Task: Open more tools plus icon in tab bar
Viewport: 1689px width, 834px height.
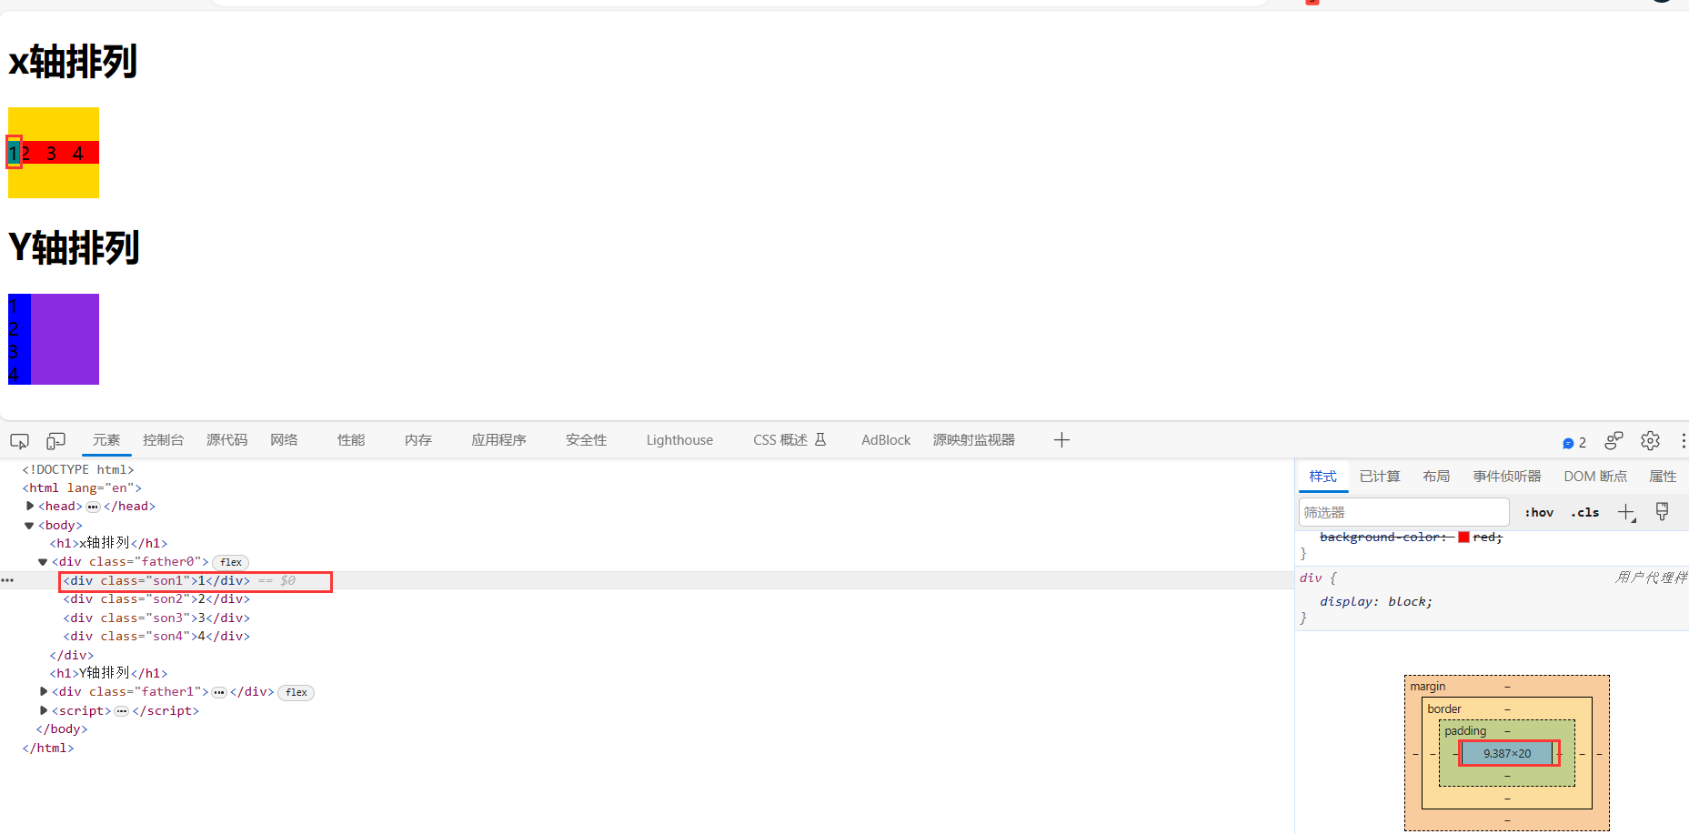Action: pos(1061,440)
